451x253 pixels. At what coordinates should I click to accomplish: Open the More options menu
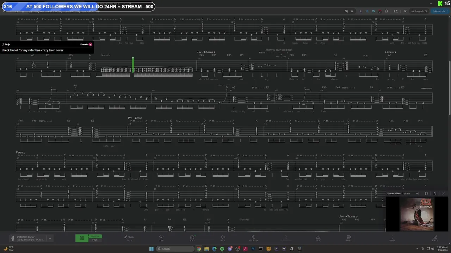(x=392, y=238)
